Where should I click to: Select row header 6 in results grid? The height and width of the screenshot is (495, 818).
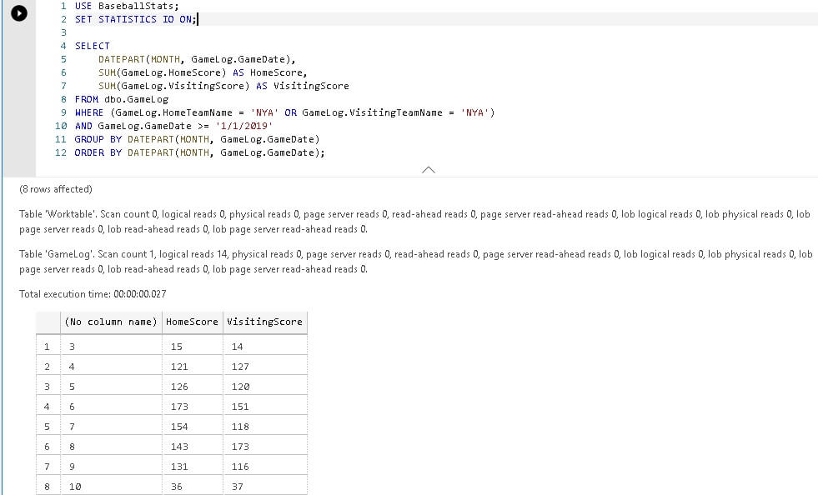pos(48,447)
